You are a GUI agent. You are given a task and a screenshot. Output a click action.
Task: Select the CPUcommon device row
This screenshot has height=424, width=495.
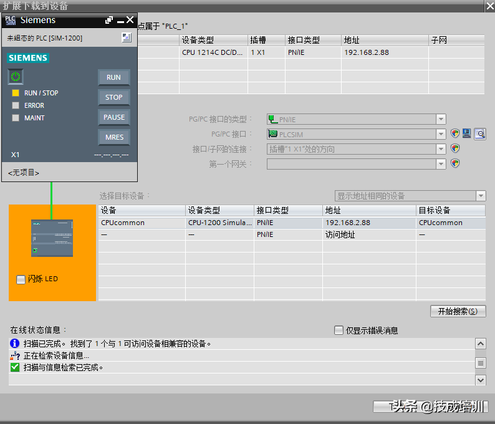pyautogui.click(x=142, y=223)
